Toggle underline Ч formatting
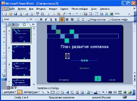The height and width of the screenshot is (101, 137). 51,19
